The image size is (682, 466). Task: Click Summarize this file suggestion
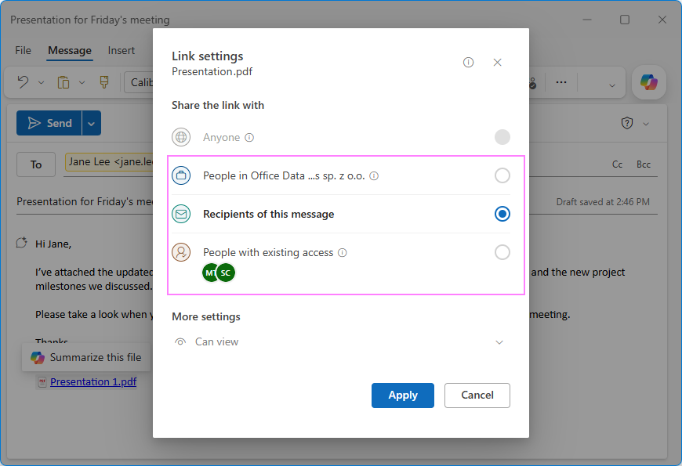(x=86, y=357)
